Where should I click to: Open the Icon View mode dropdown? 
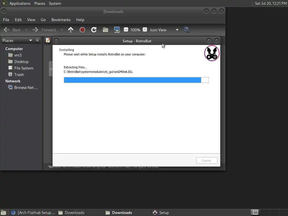click(x=164, y=30)
